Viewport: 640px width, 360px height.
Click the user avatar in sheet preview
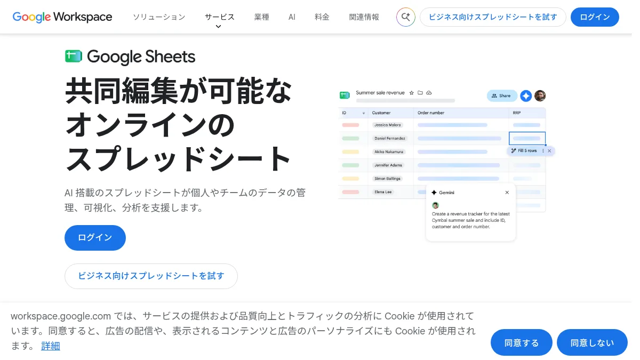coord(540,96)
